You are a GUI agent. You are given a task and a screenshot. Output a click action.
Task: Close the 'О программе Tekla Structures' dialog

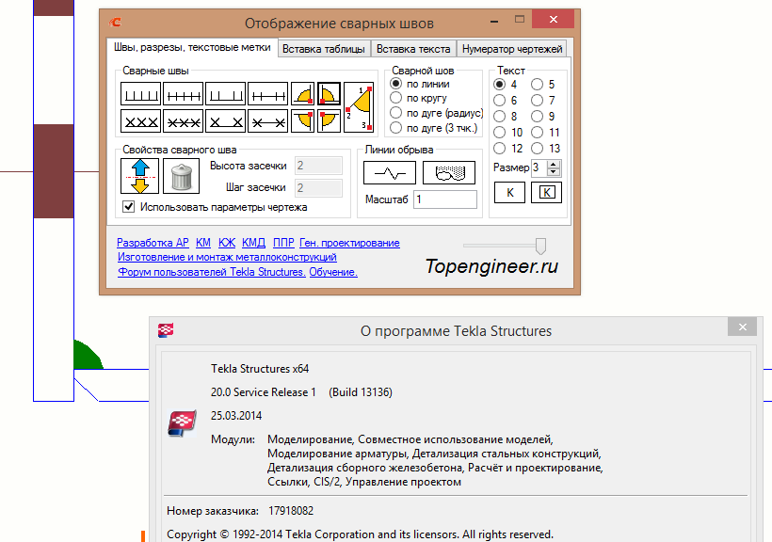point(742,327)
